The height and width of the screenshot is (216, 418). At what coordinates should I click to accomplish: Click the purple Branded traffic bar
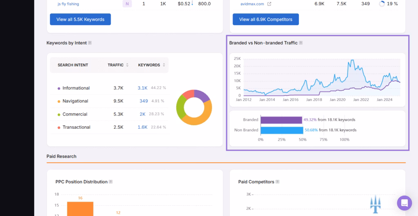281,120
